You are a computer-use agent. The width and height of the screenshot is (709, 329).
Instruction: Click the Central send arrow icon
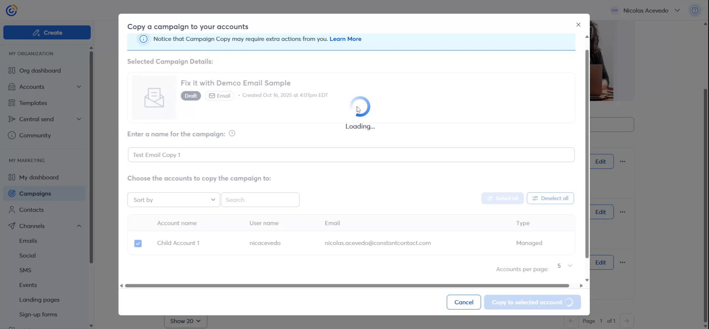pyautogui.click(x=12, y=119)
